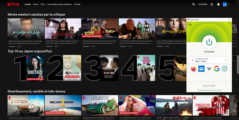
Task: Open The Circle Game thumbnail
Action: pos(137,105)
